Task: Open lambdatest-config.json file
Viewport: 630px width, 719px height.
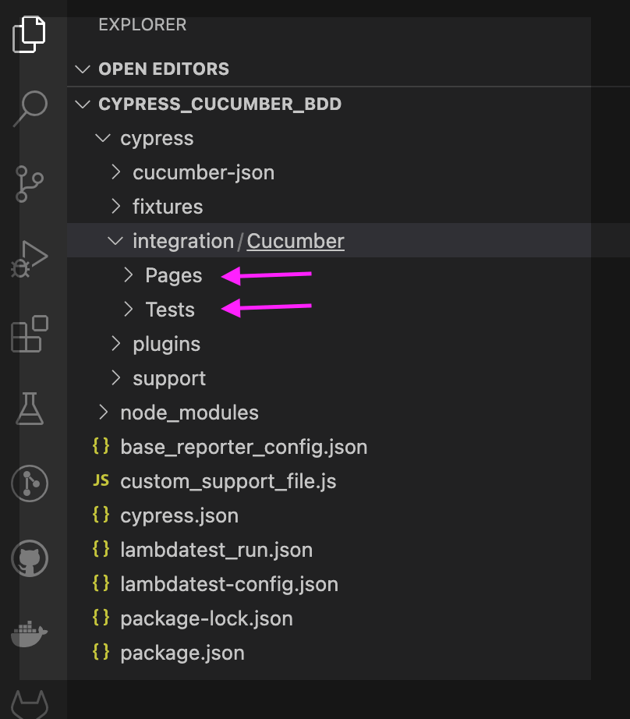Action: coord(228,584)
